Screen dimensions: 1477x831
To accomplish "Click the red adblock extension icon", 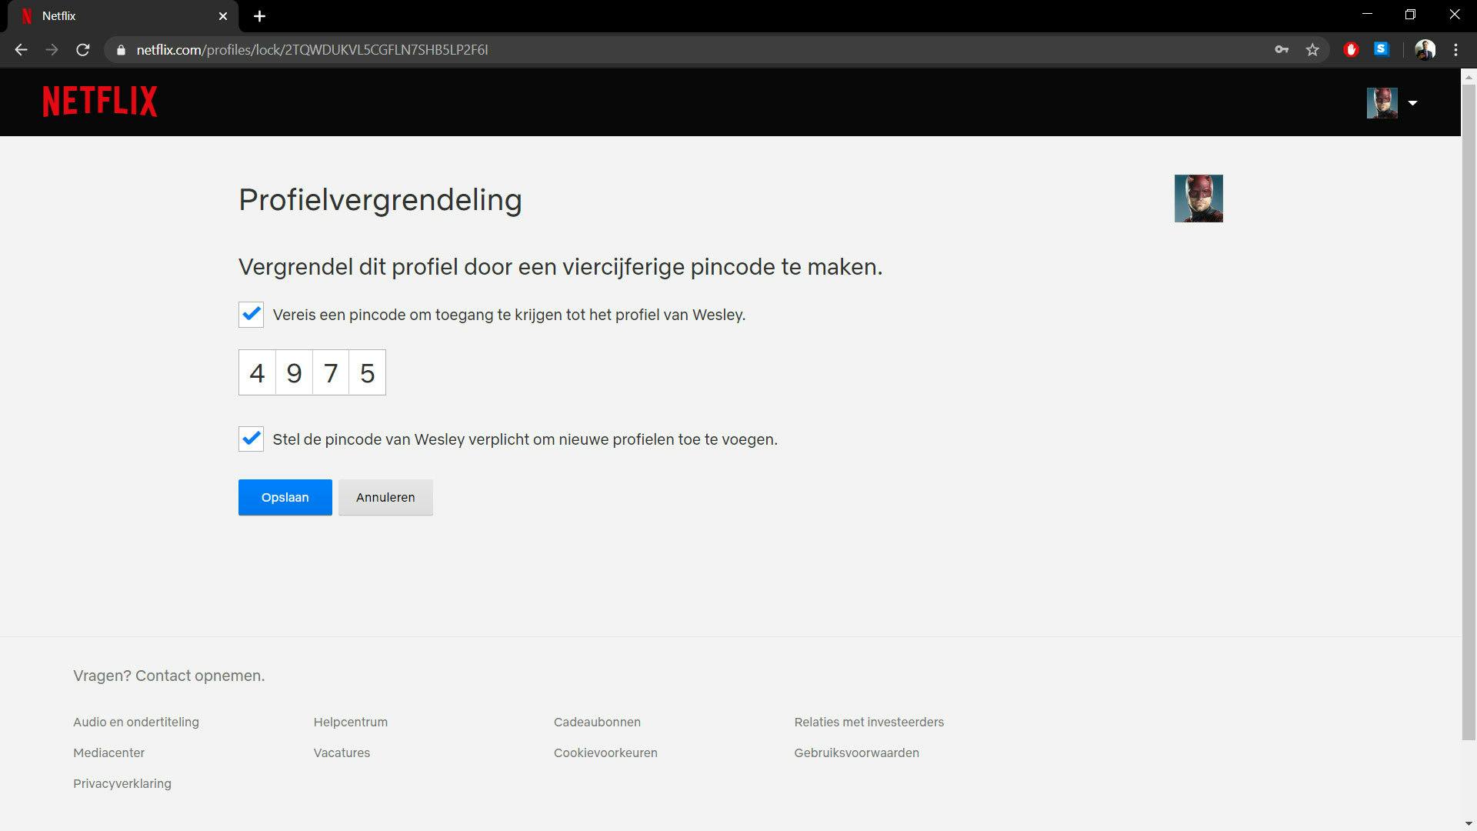I will pos(1351,50).
